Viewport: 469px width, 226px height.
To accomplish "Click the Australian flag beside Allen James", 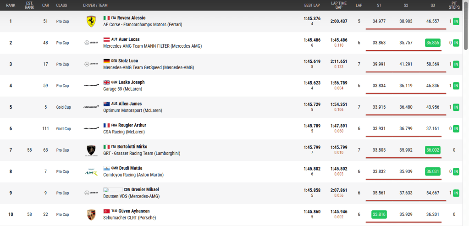I will click(106, 104).
